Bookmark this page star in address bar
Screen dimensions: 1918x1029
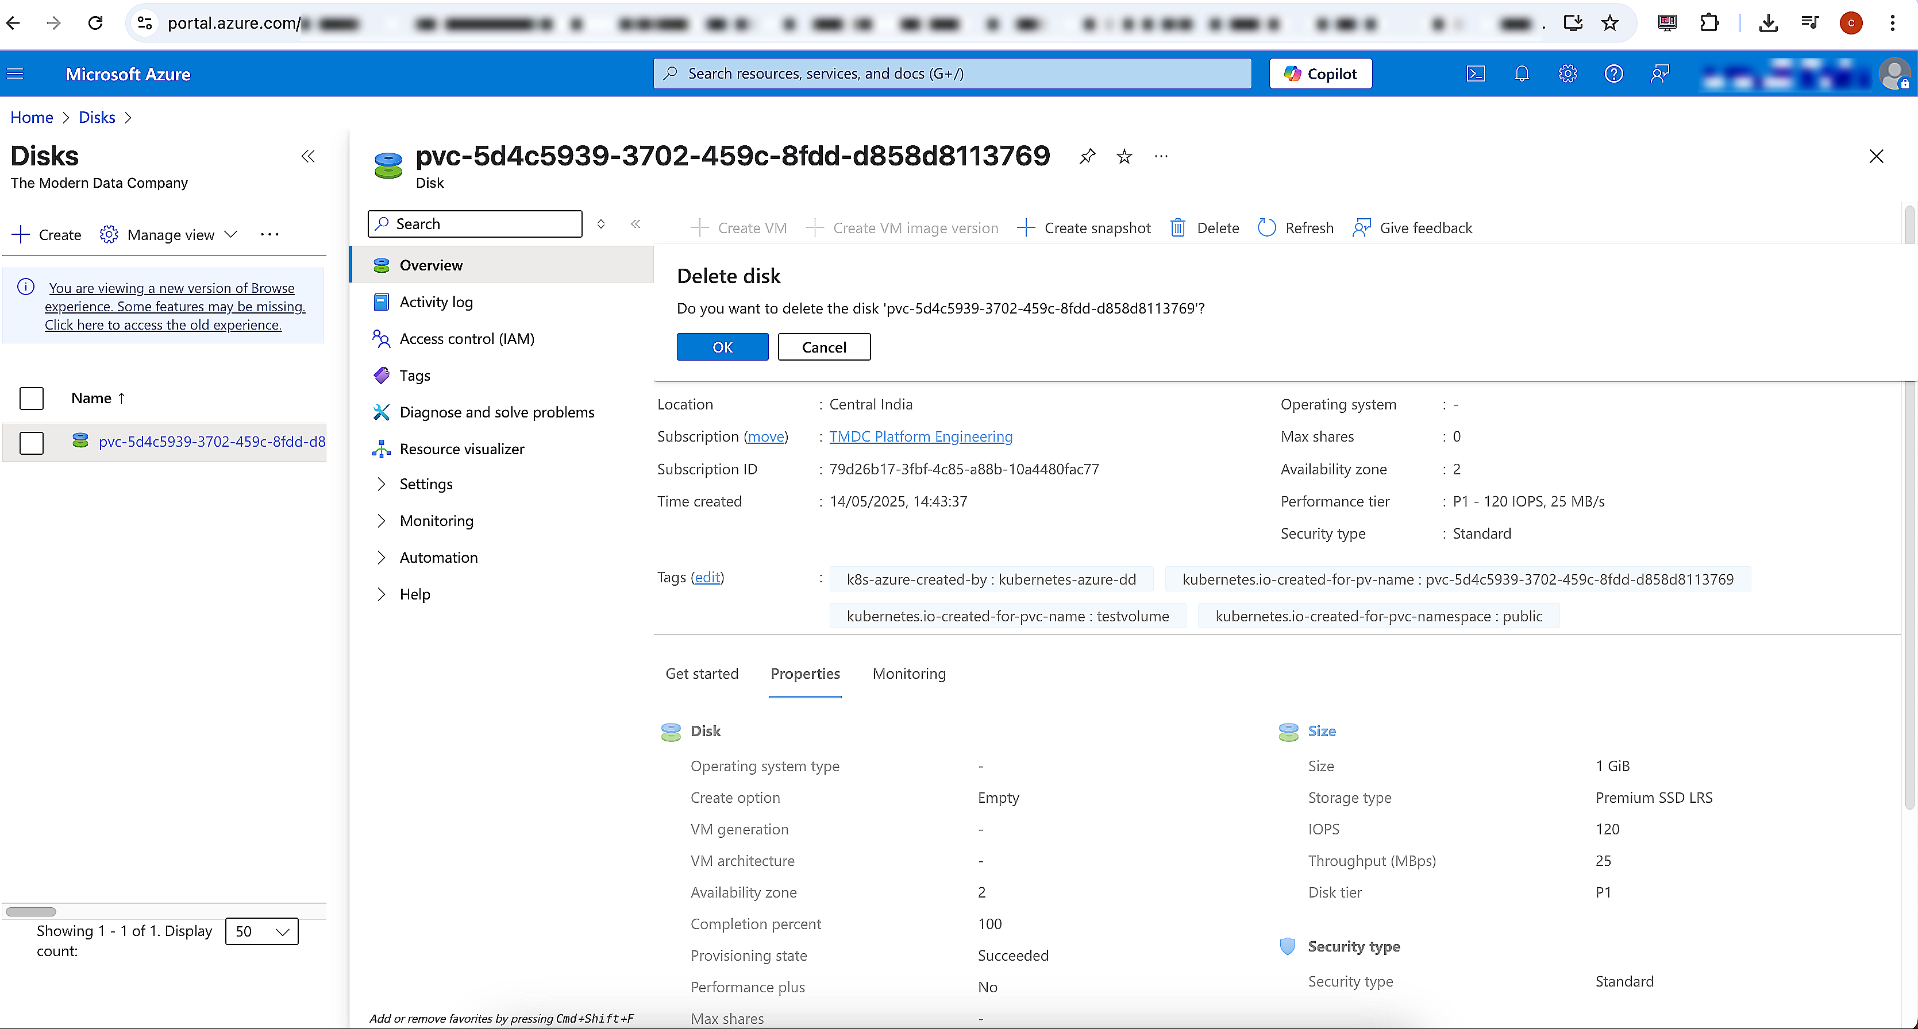pyautogui.click(x=1611, y=23)
